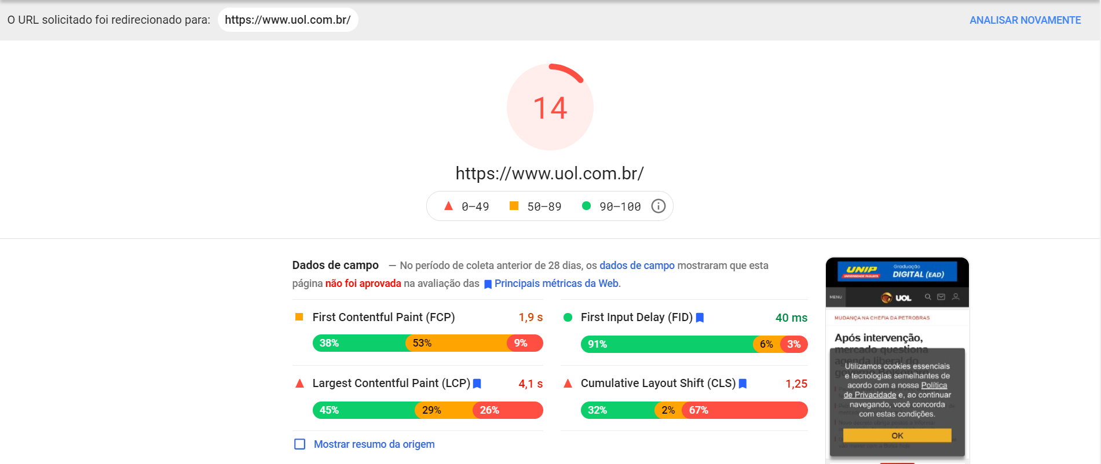Click the green circle 90–100 legend icon

point(586,206)
